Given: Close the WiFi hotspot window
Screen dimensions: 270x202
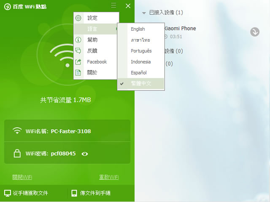Looking at the screenshot, I should [x=128, y=6].
